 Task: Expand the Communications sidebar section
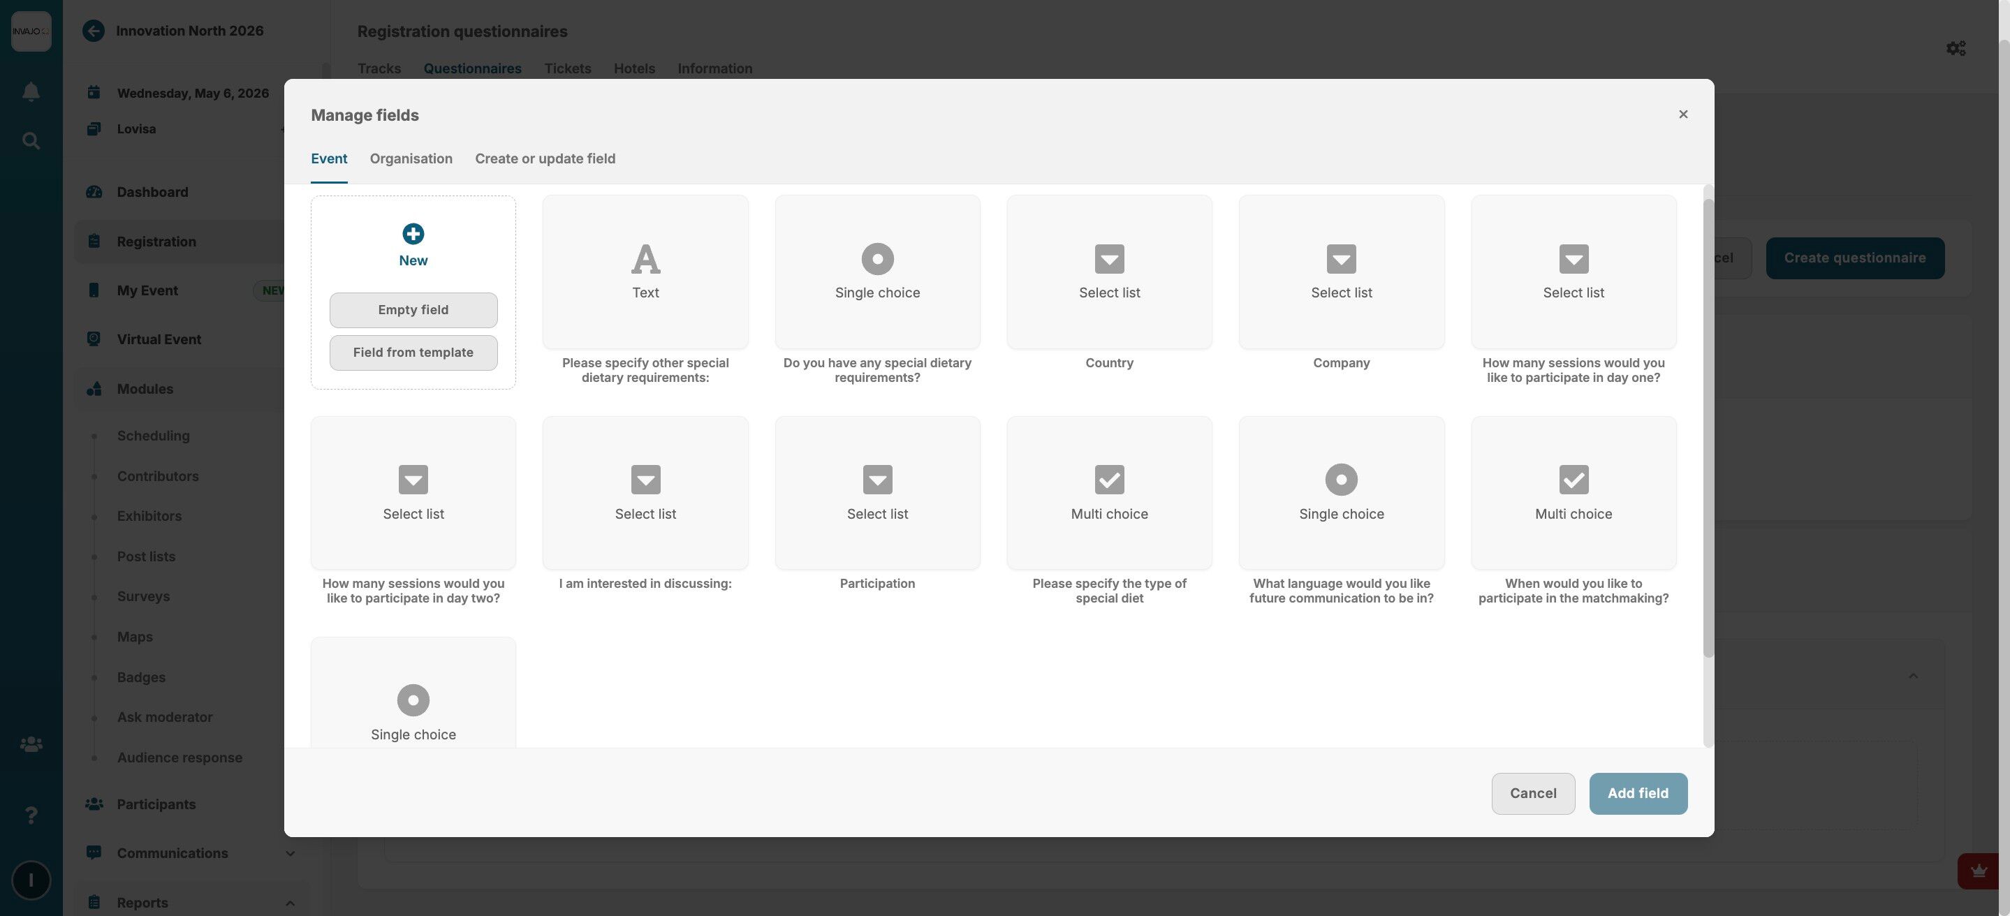pos(289,854)
